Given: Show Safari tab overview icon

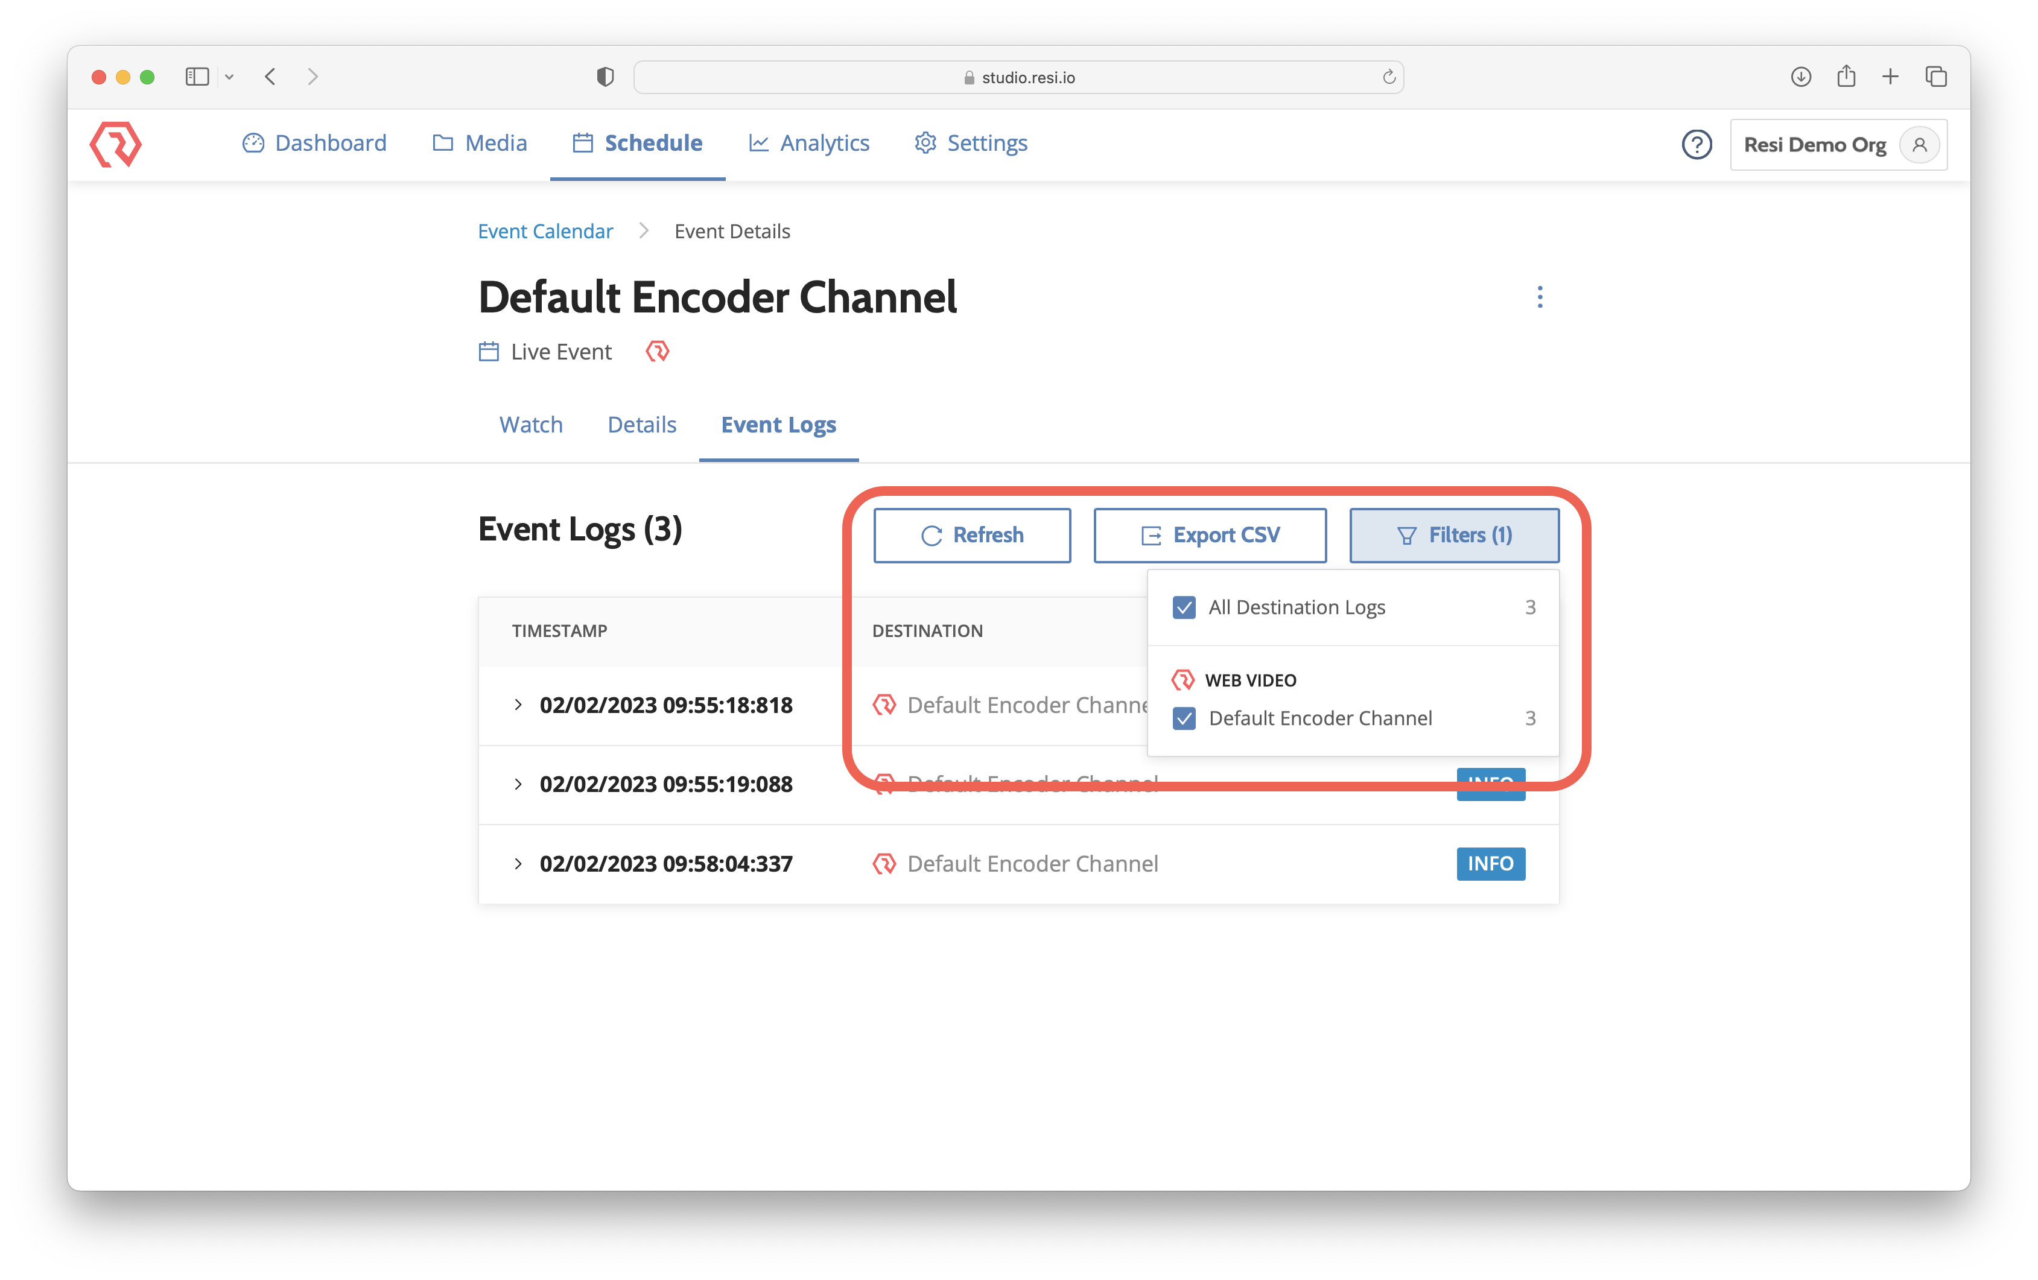Looking at the screenshot, I should click(x=1935, y=77).
